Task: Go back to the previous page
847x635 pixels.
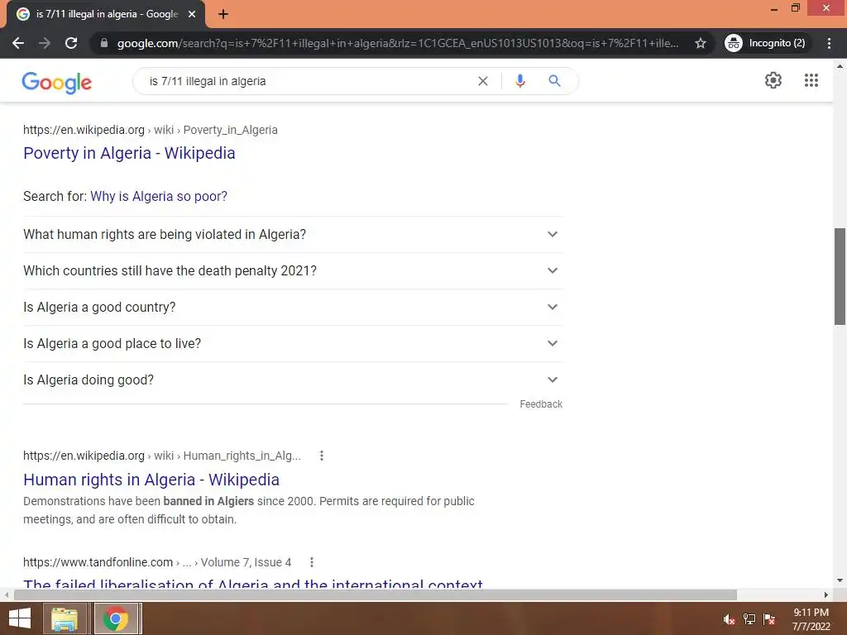Action: coord(18,43)
